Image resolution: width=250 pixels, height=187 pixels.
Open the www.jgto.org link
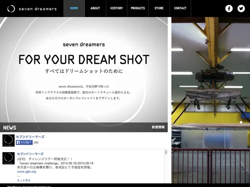26,172
